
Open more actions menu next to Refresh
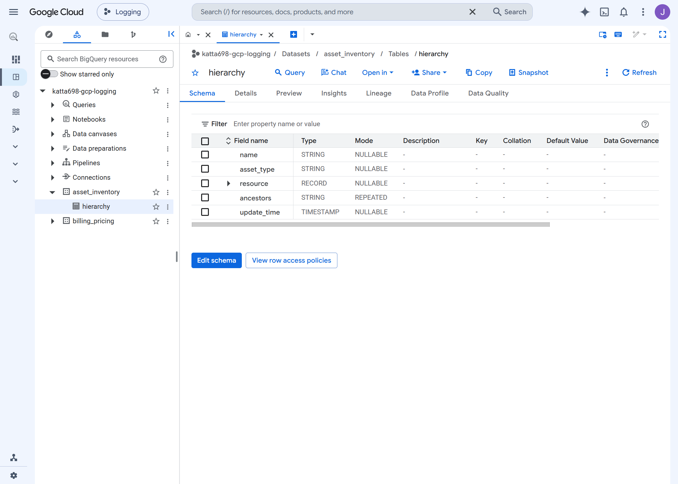(x=607, y=73)
